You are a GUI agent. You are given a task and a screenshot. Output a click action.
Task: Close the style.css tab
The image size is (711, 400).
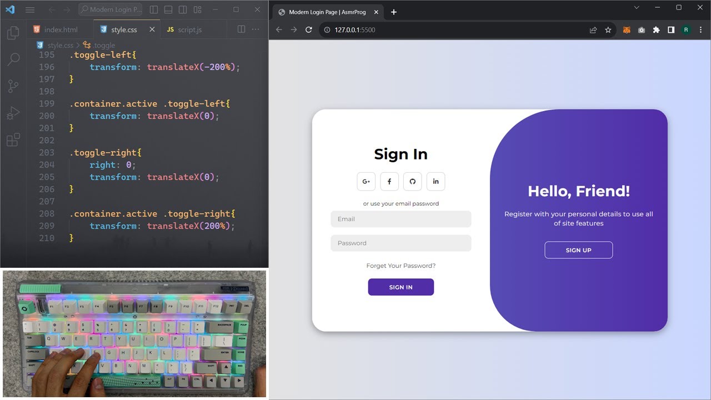pos(152,29)
